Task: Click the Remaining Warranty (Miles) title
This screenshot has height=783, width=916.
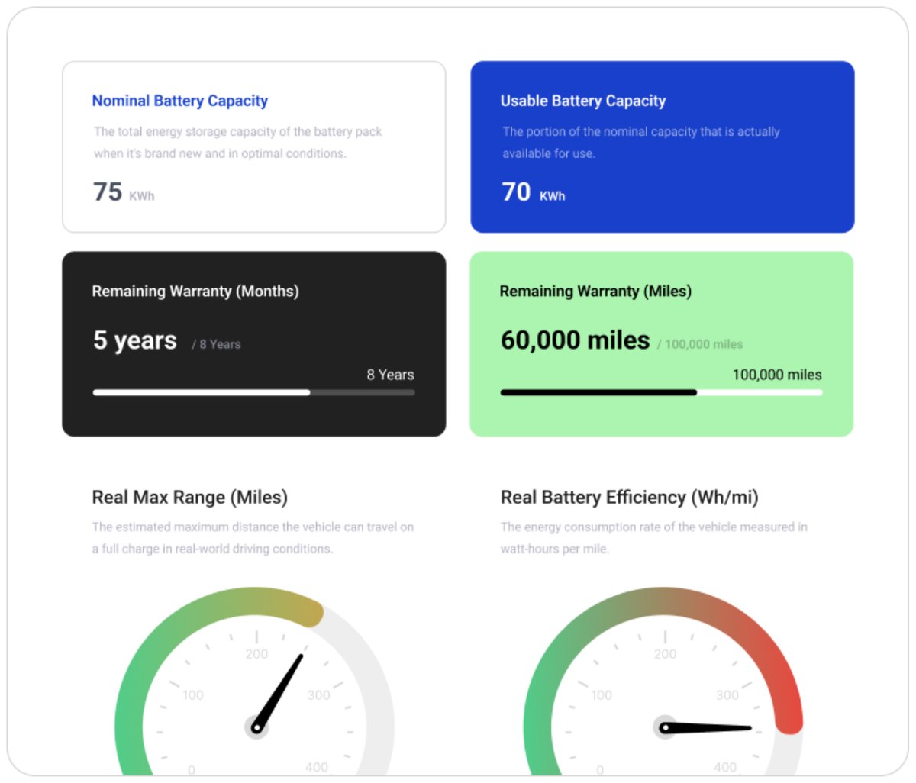Action: point(595,291)
